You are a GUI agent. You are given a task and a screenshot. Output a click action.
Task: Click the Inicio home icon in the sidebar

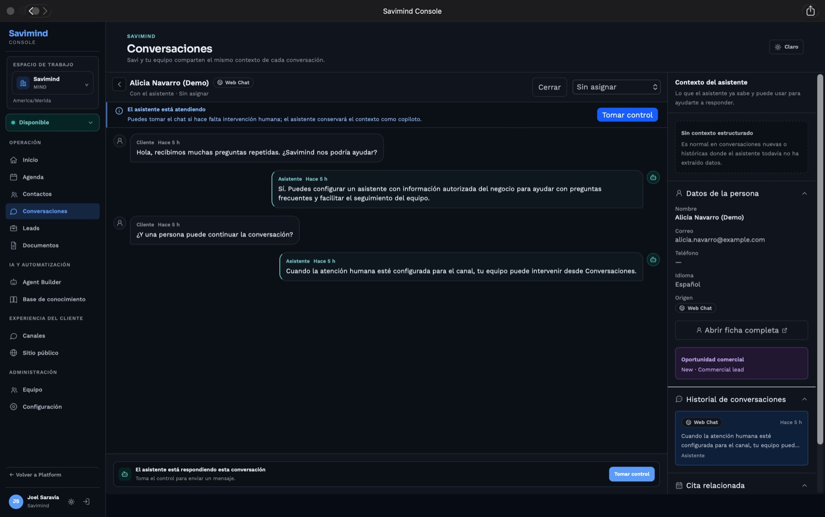point(14,160)
